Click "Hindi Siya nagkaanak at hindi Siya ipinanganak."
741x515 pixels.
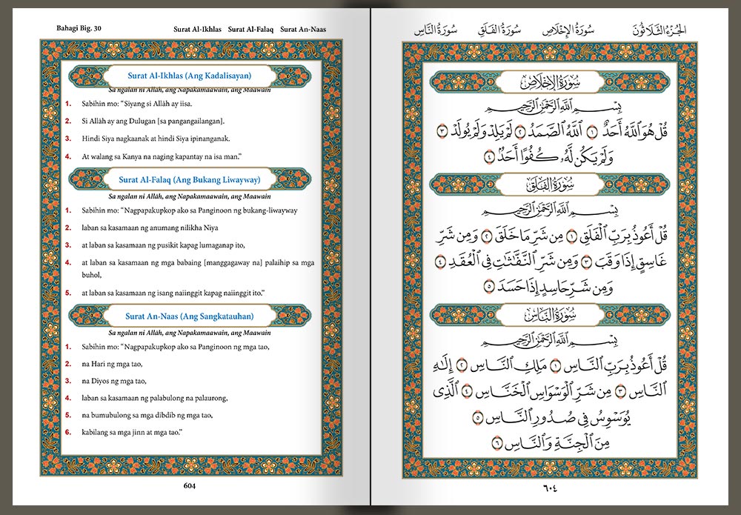point(156,139)
